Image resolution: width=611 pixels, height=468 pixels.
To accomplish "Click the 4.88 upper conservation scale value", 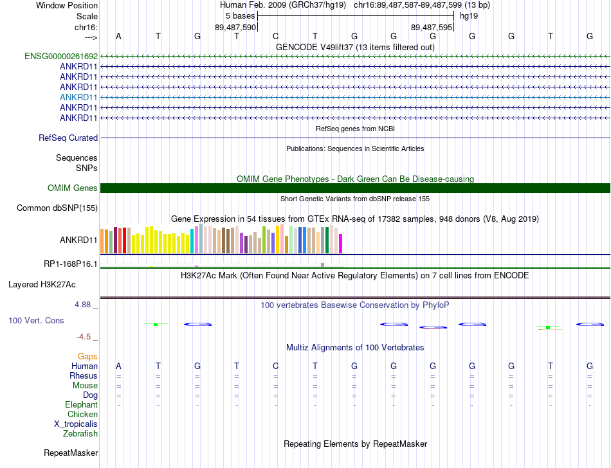I will (x=82, y=305).
